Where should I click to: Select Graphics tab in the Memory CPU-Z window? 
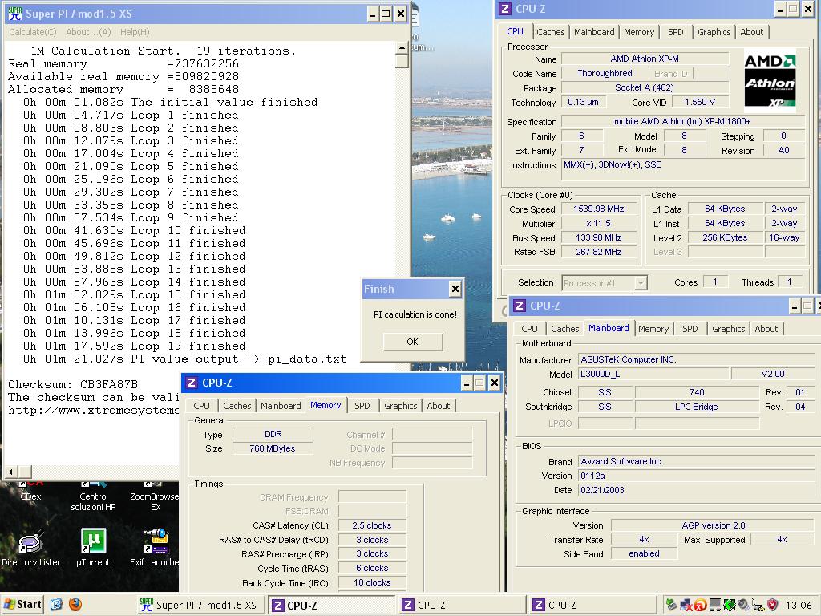coord(401,406)
